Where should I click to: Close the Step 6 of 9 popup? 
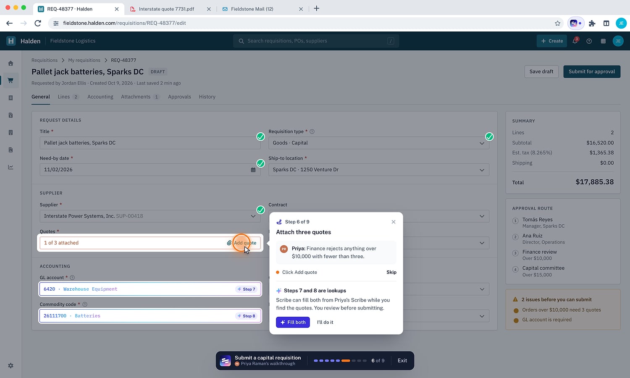pos(394,222)
